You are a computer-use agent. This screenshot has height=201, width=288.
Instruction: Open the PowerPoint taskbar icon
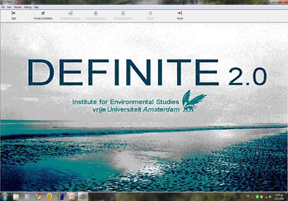tap(71, 196)
